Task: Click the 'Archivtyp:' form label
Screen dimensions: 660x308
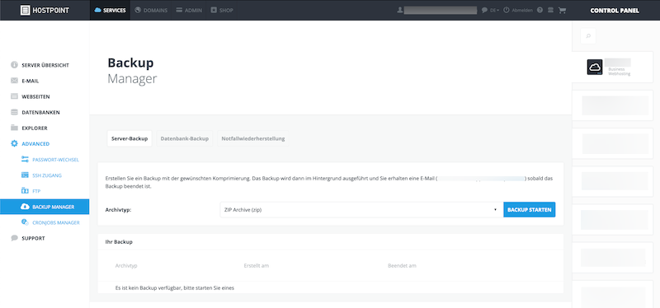Action: click(118, 210)
